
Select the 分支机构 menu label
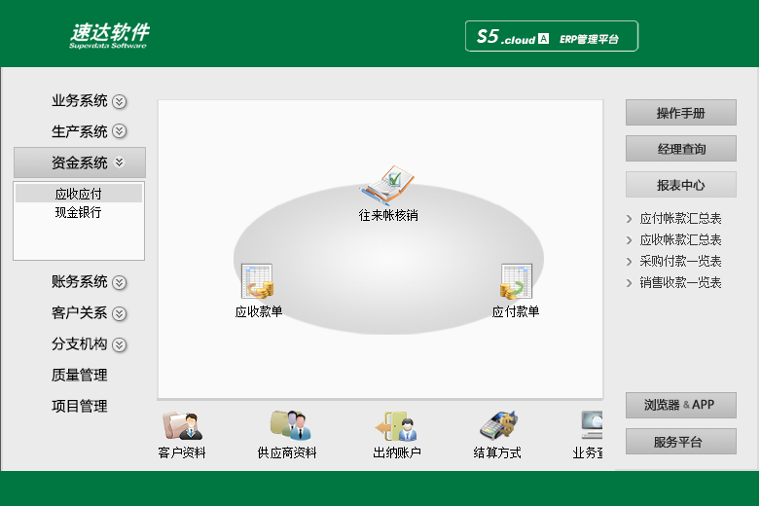pos(80,343)
